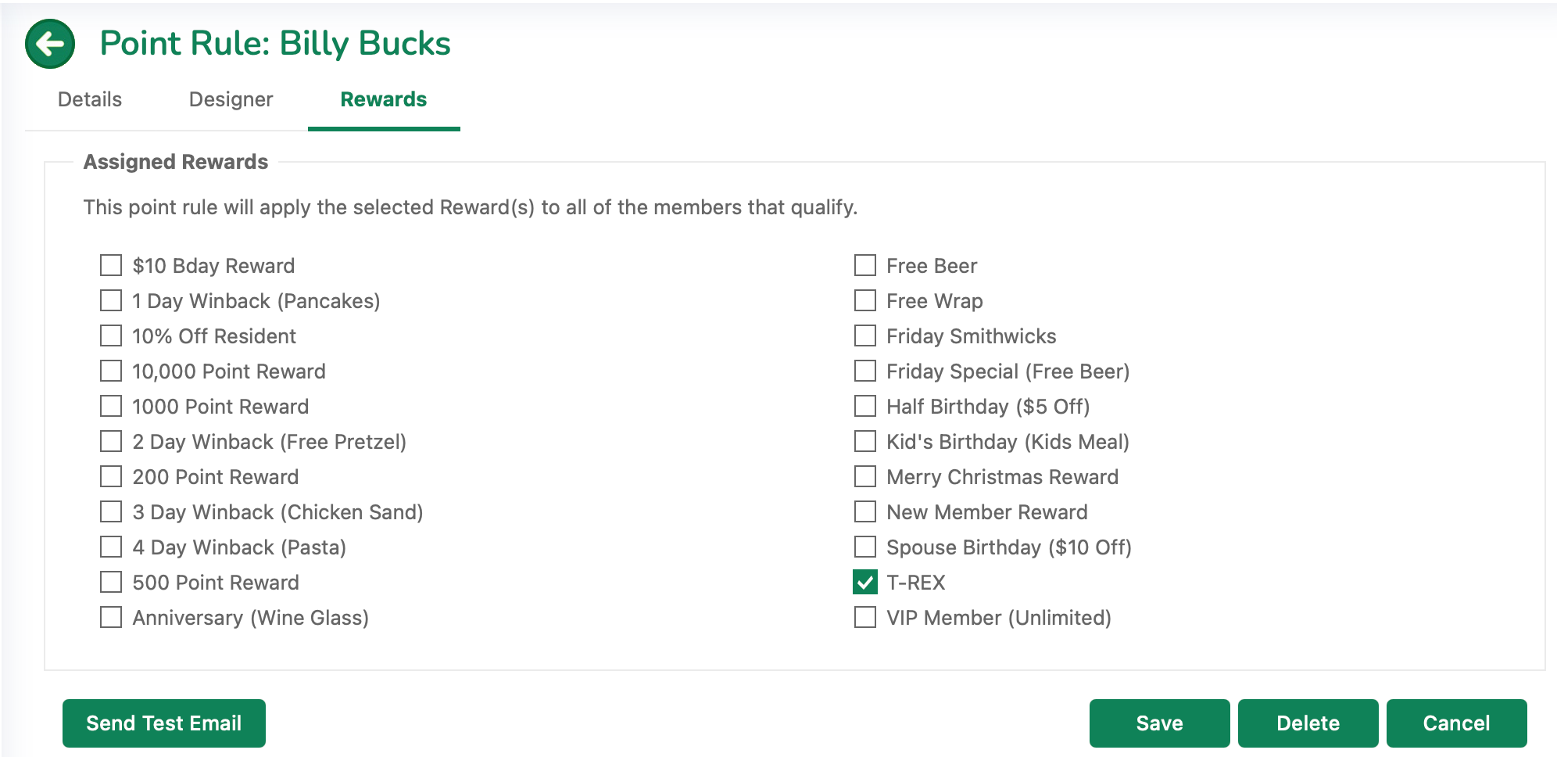
Task: Click the Delete button
Action: click(x=1308, y=723)
